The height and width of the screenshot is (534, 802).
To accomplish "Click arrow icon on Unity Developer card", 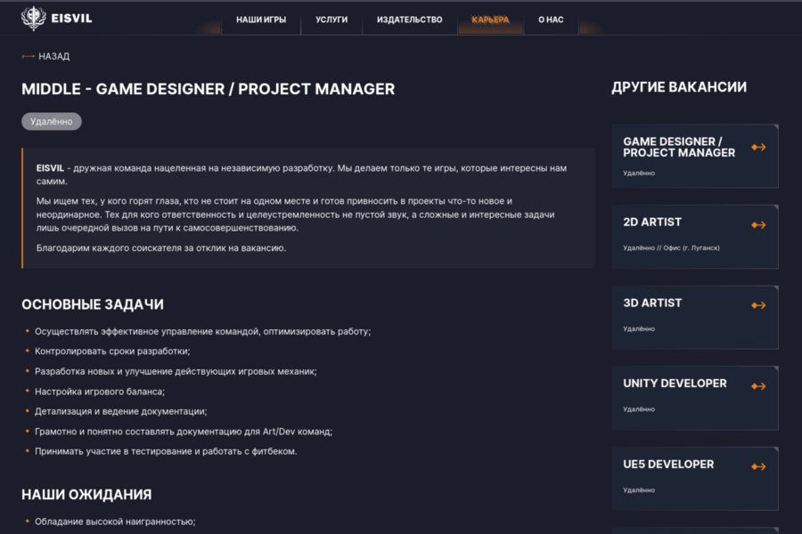I will 758,386.
